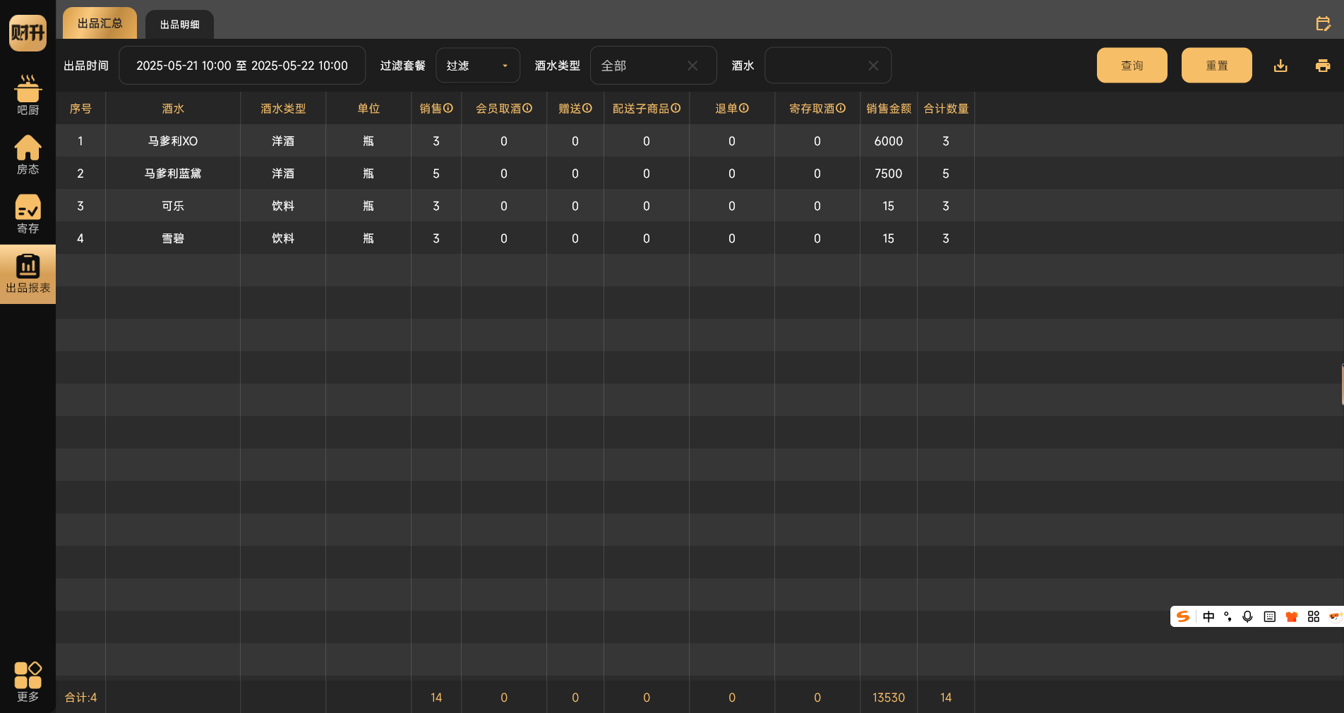This screenshot has height=713, width=1344.
Task: Open the 出品报表 report module
Action: [x=28, y=274]
